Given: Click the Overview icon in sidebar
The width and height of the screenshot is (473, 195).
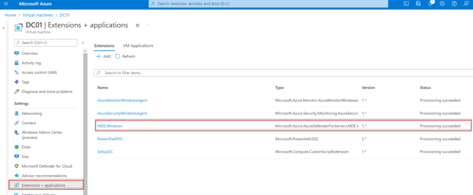Looking at the screenshot, I should pos(17,53).
